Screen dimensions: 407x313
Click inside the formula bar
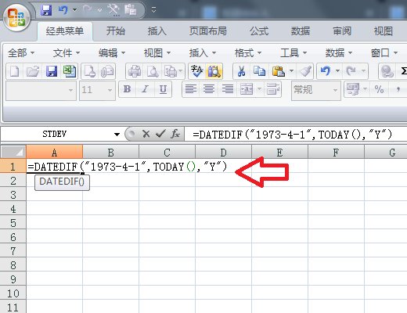(x=296, y=135)
